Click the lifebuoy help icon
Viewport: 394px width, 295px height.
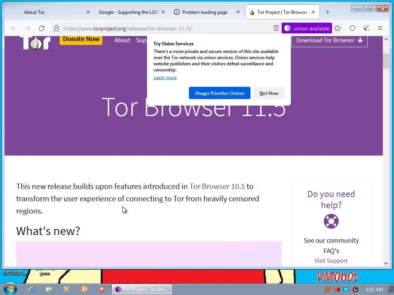coord(331,221)
